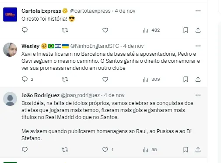Bookmark the Cartola Express tweet
The image size is (221, 163).
point(186,30)
